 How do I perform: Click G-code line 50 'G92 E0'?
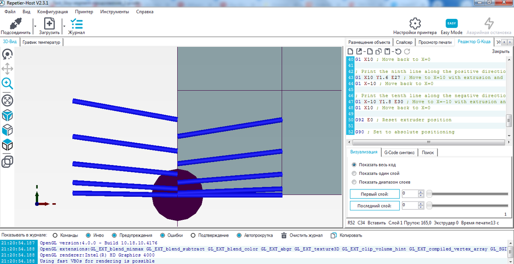click(403, 120)
